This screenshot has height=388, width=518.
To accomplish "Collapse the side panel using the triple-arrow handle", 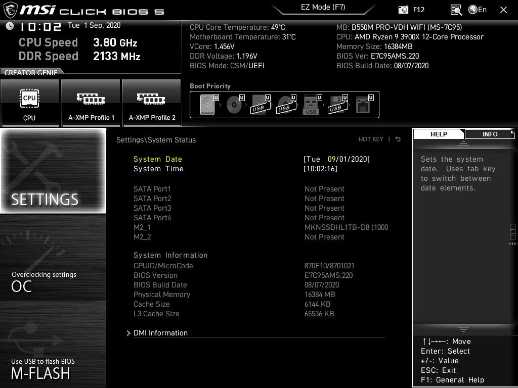I will pyautogui.click(x=512, y=244).
